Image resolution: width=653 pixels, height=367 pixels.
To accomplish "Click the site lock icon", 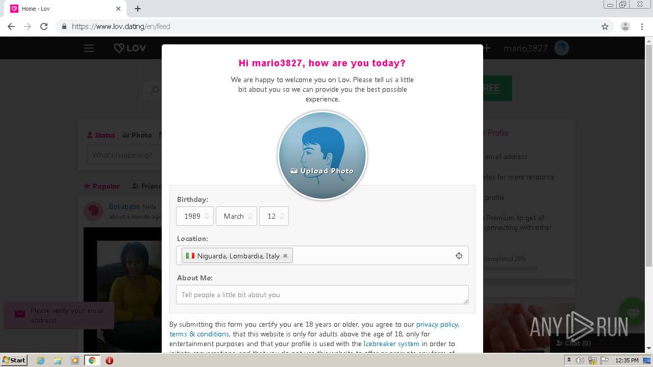I will click(64, 27).
